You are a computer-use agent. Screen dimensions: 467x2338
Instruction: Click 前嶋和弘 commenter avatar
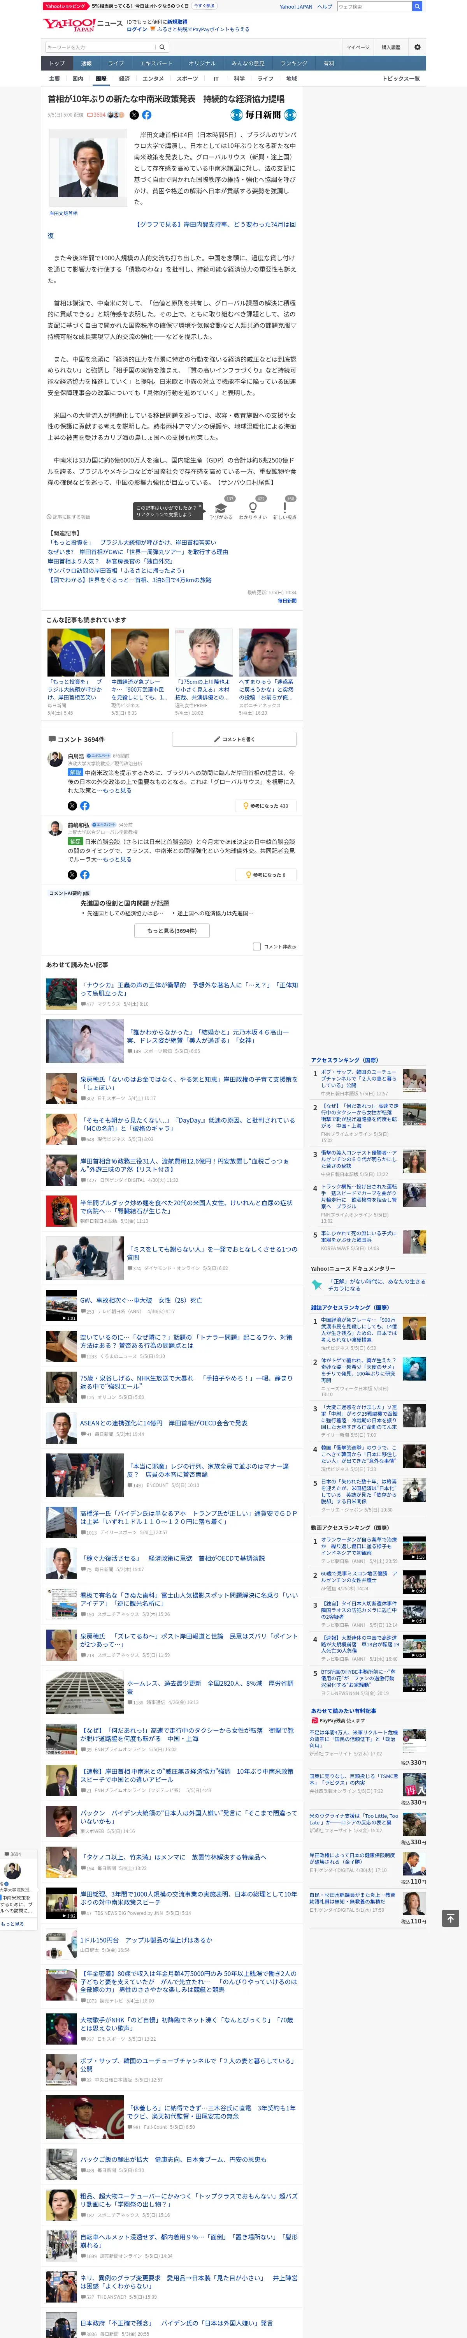coord(56,829)
